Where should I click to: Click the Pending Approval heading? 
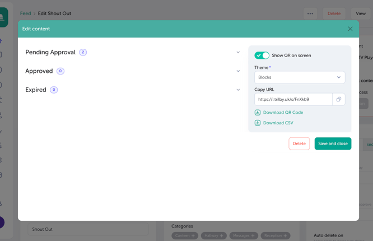50,52
